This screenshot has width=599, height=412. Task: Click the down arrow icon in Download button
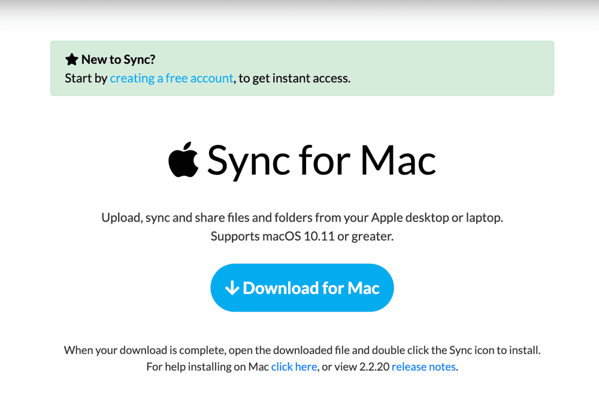coord(232,288)
